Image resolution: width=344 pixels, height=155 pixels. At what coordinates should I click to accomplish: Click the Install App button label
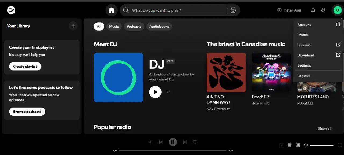point(292,10)
